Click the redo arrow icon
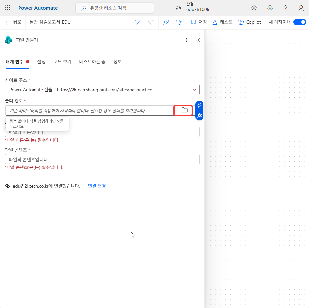Viewport: 309px width, 308px height. (150, 22)
